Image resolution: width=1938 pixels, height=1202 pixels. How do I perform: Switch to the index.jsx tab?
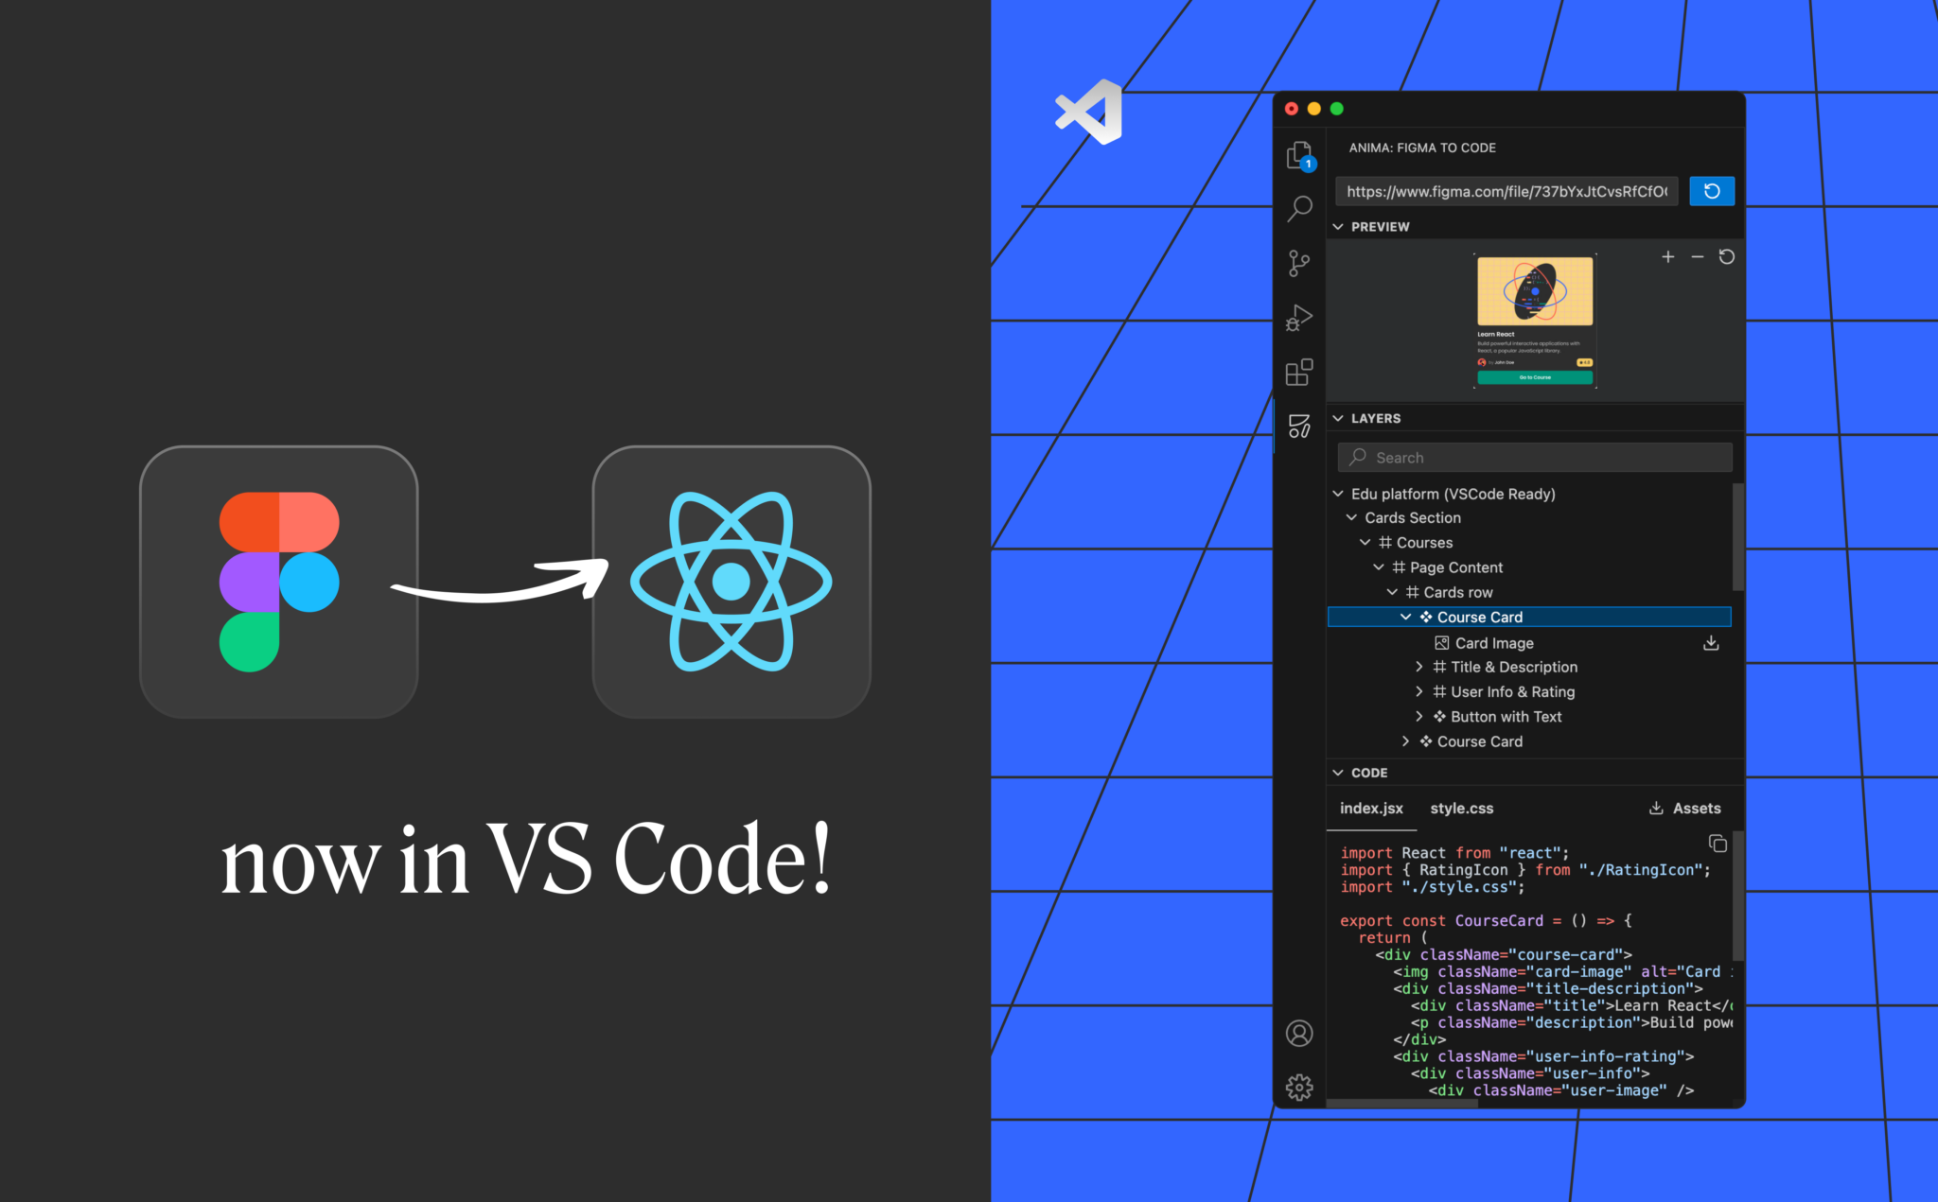click(x=1368, y=808)
